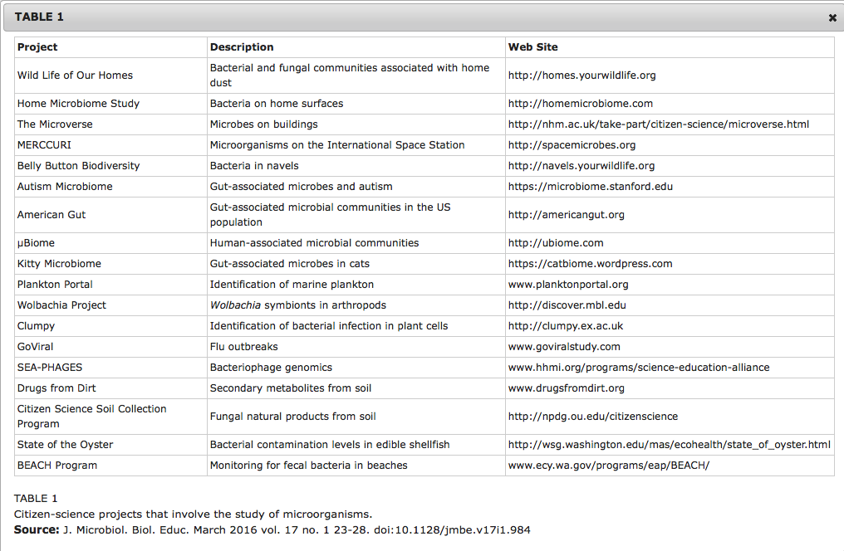Select 'Wolbachia symbionts in arthropods' description

tap(297, 305)
